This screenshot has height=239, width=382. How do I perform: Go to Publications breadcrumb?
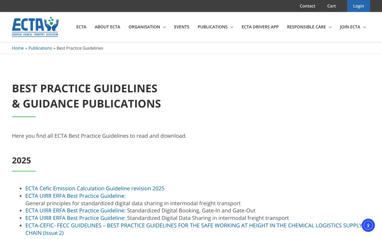click(40, 48)
